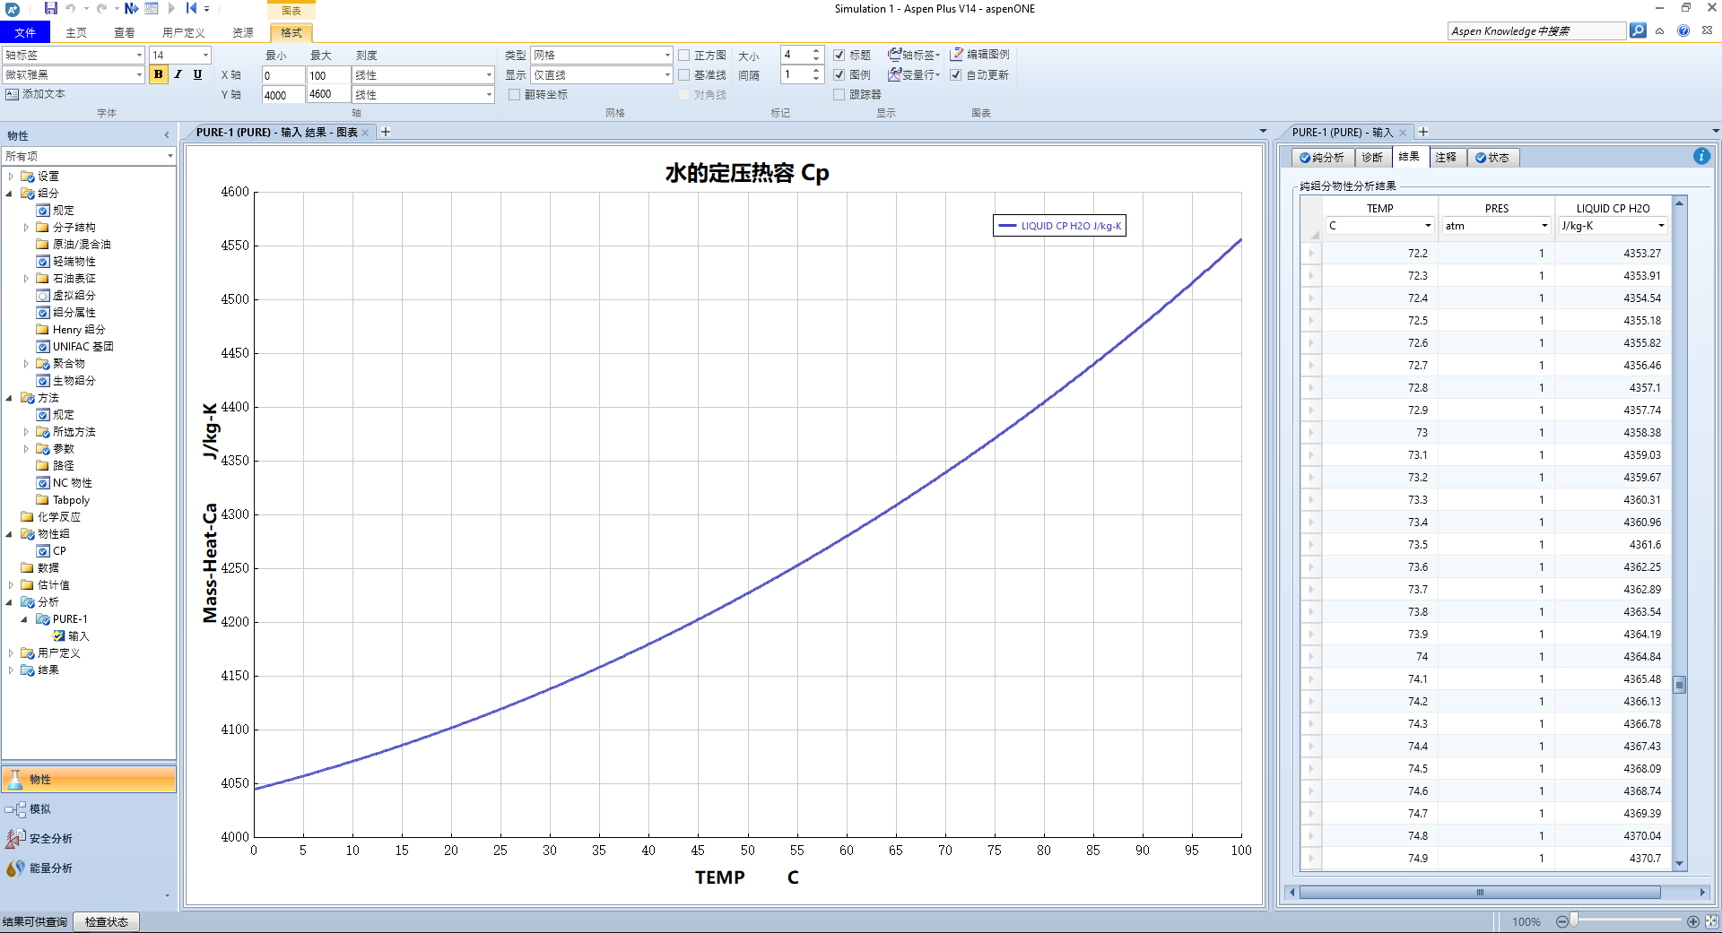Viewport: 1722px width, 933px height.
Task: Collapse the Components (组分) tree node
Action: [x=11, y=194]
